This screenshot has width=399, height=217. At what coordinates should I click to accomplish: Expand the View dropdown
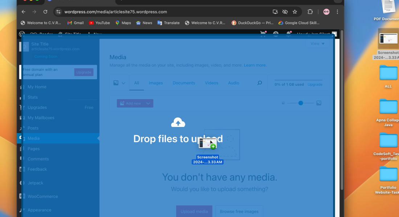coord(317,44)
